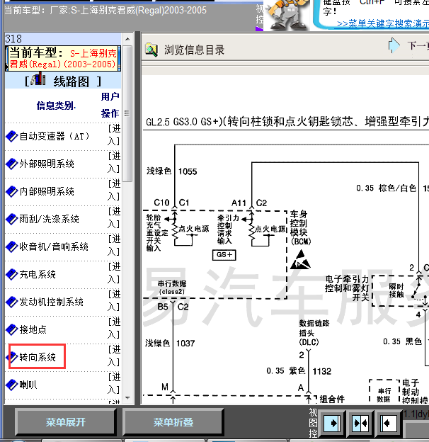Click 进入 for 自动变速器（AT）

tap(114, 135)
